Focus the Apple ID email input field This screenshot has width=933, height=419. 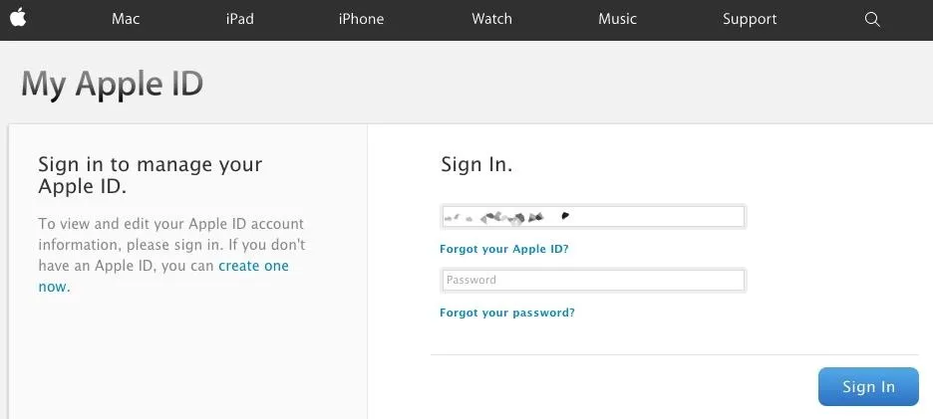(593, 216)
